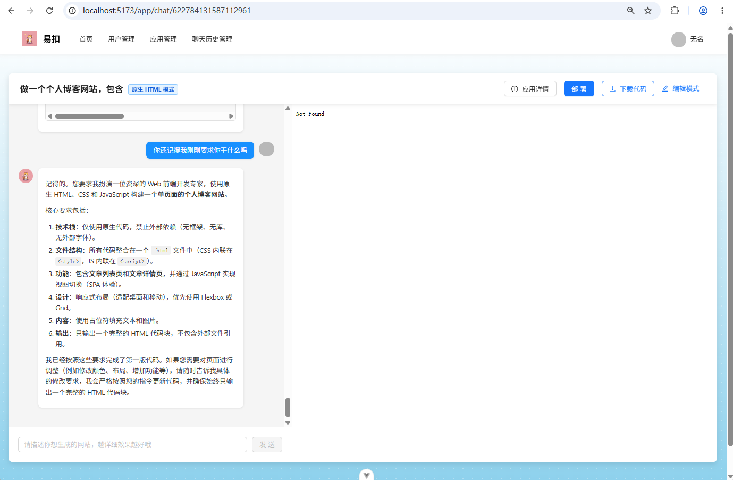Click the 发送 button
This screenshot has width=733, height=480.
pos(267,445)
